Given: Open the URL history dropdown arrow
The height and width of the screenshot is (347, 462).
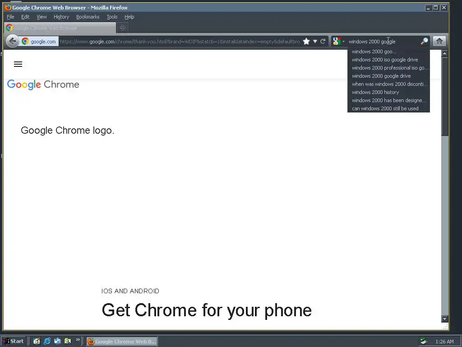Looking at the screenshot, I should pyautogui.click(x=315, y=41).
